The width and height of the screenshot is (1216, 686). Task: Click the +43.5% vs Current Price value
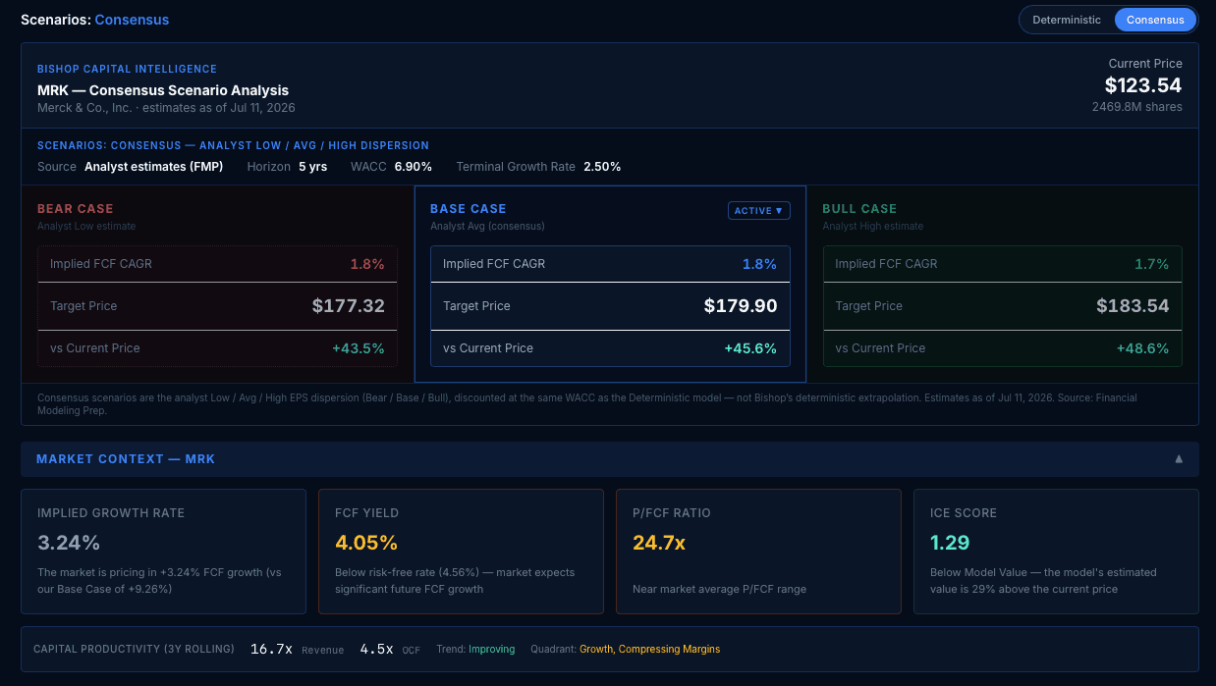coord(359,348)
